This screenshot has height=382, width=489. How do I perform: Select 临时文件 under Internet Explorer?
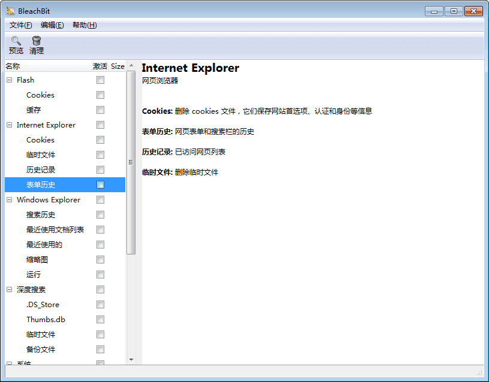(41, 155)
